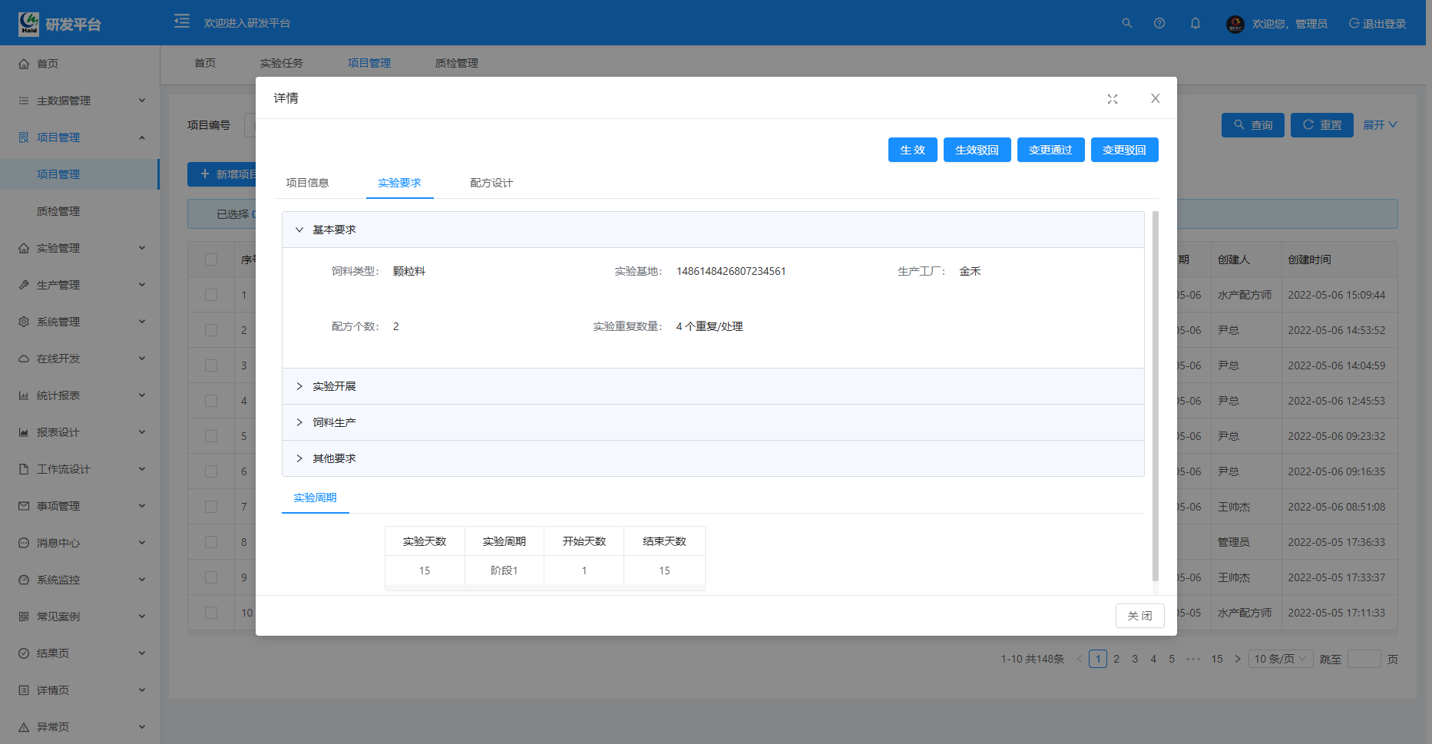
Task: Open the 实验任务 top navigation tab
Action: pos(281,63)
